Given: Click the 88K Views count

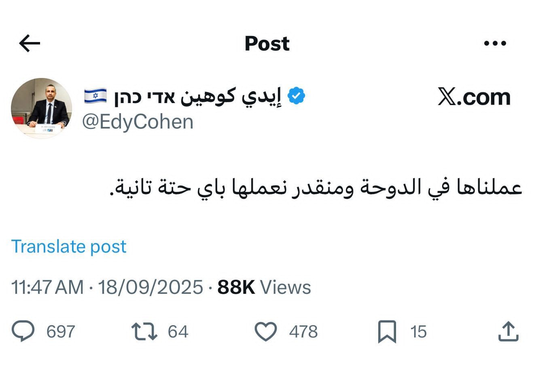Looking at the screenshot, I should 264,287.
